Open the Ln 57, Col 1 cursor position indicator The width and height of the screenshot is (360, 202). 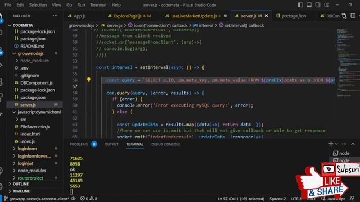point(241,199)
